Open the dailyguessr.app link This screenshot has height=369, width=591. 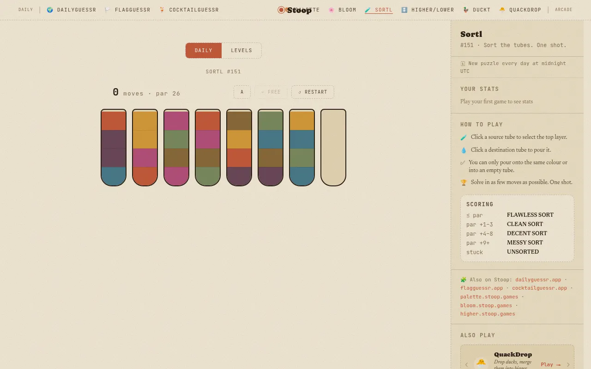click(538, 280)
